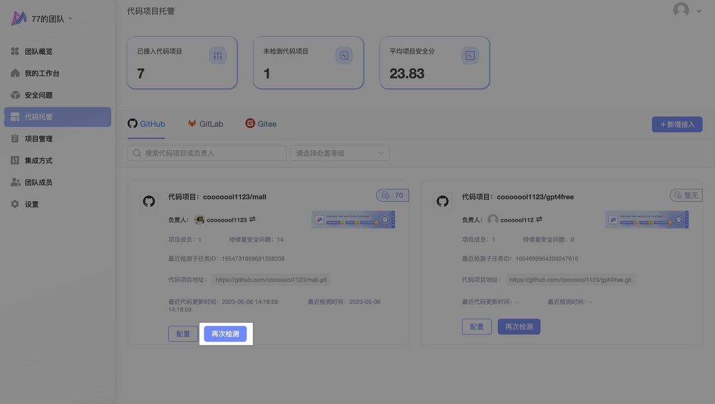Screen dimensions: 715x404
Task: Expand the account menu chevron beside avatar
Action: [x=699, y=11]
